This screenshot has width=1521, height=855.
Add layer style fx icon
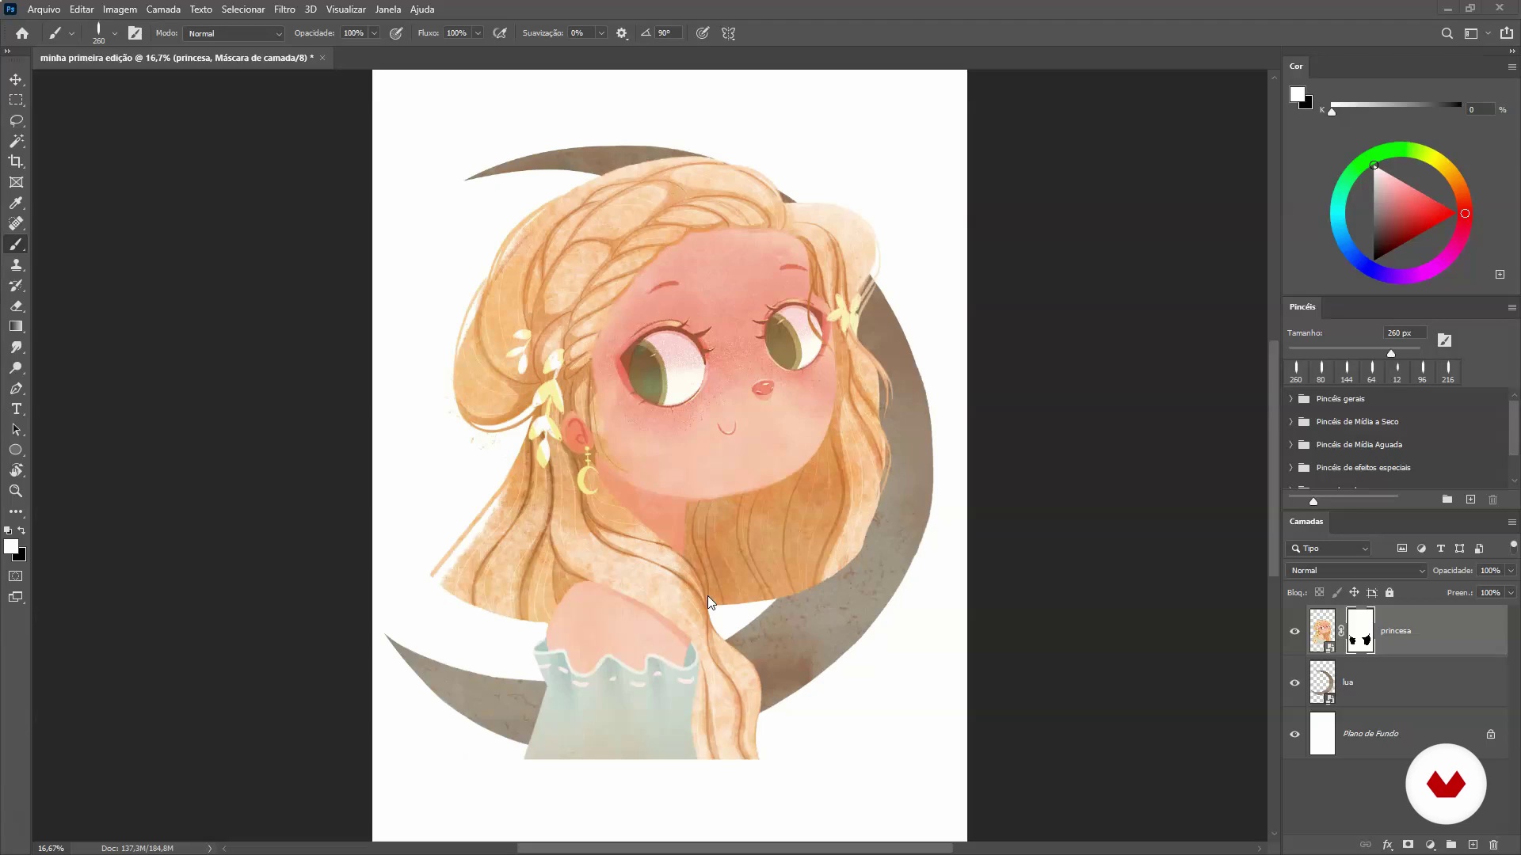pos(1387,845)
